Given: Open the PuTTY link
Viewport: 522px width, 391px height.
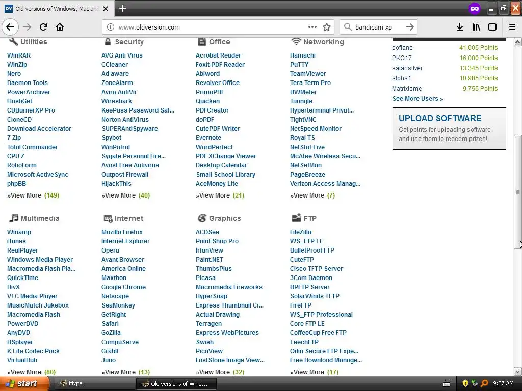Looking at the screenshot, I should [x=299, y=65].
